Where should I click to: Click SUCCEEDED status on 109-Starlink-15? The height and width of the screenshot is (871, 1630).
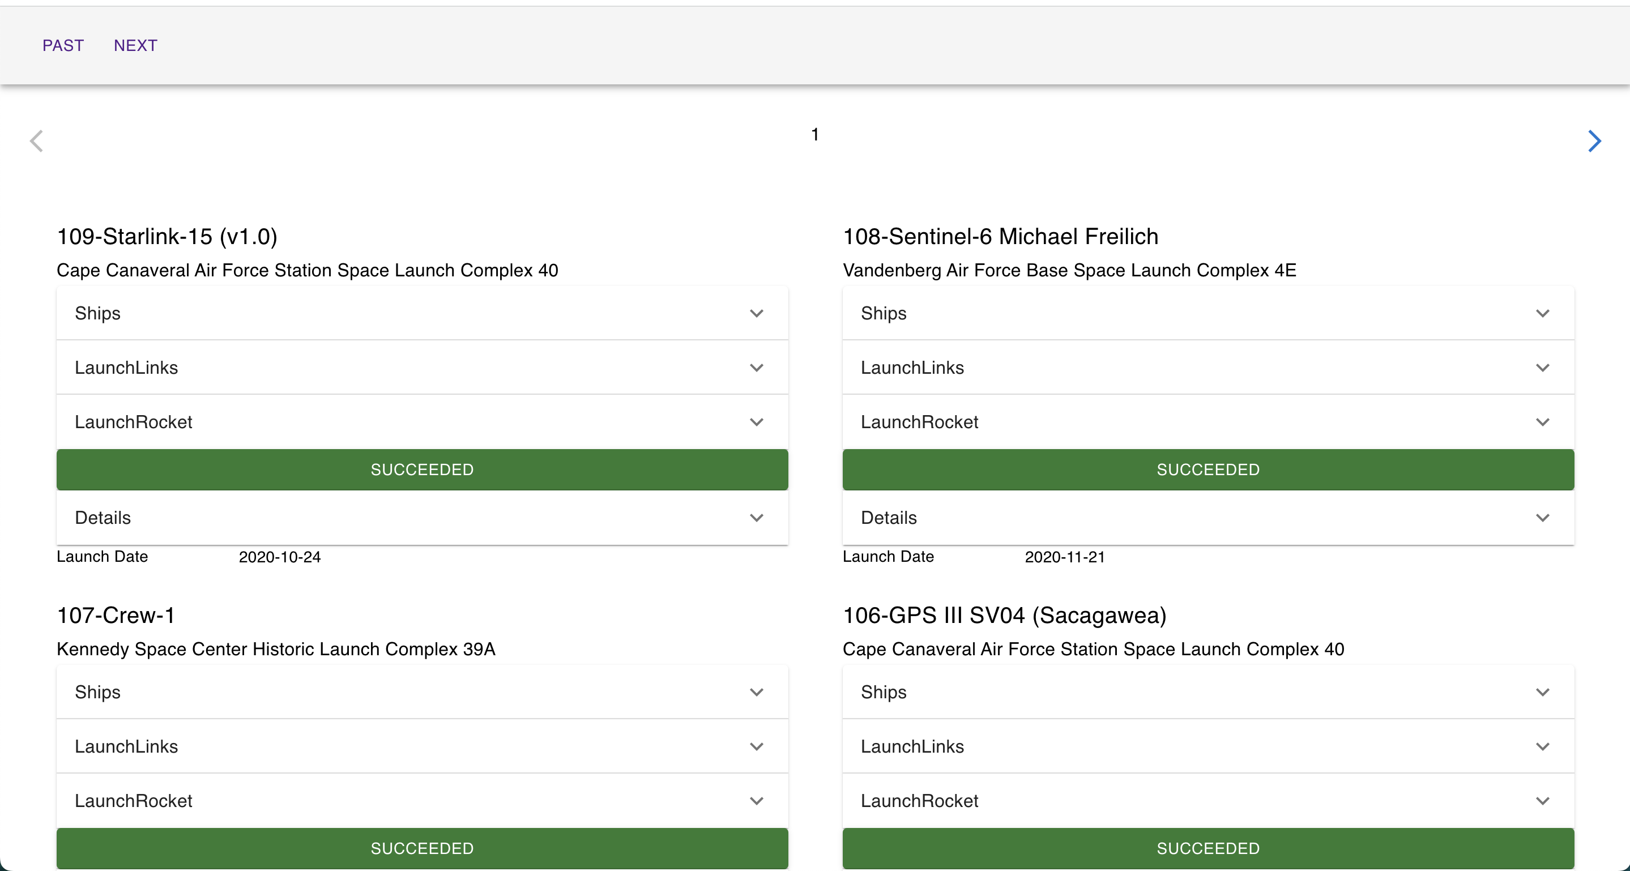pos(422,469)
